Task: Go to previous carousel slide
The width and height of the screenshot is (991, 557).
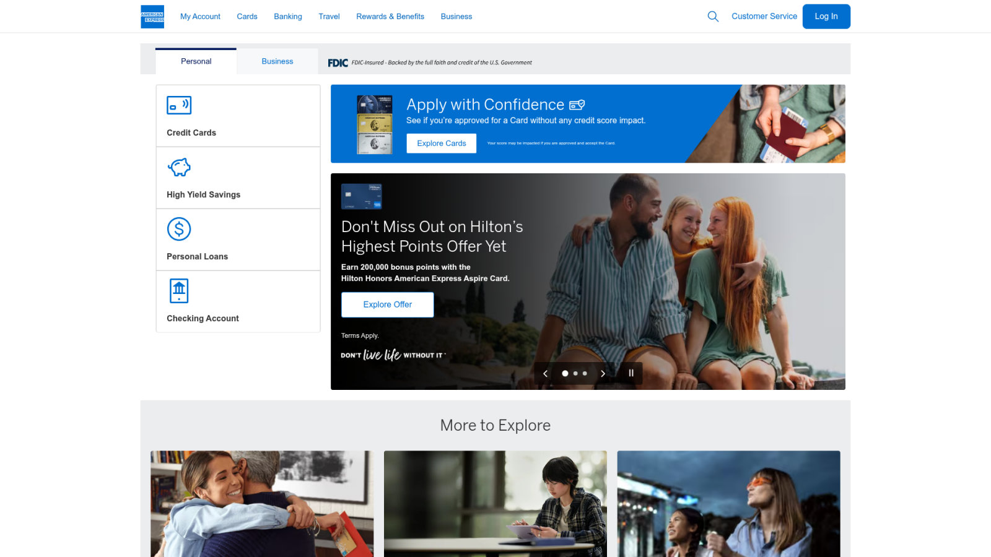Action: click(x=545, y=373)
